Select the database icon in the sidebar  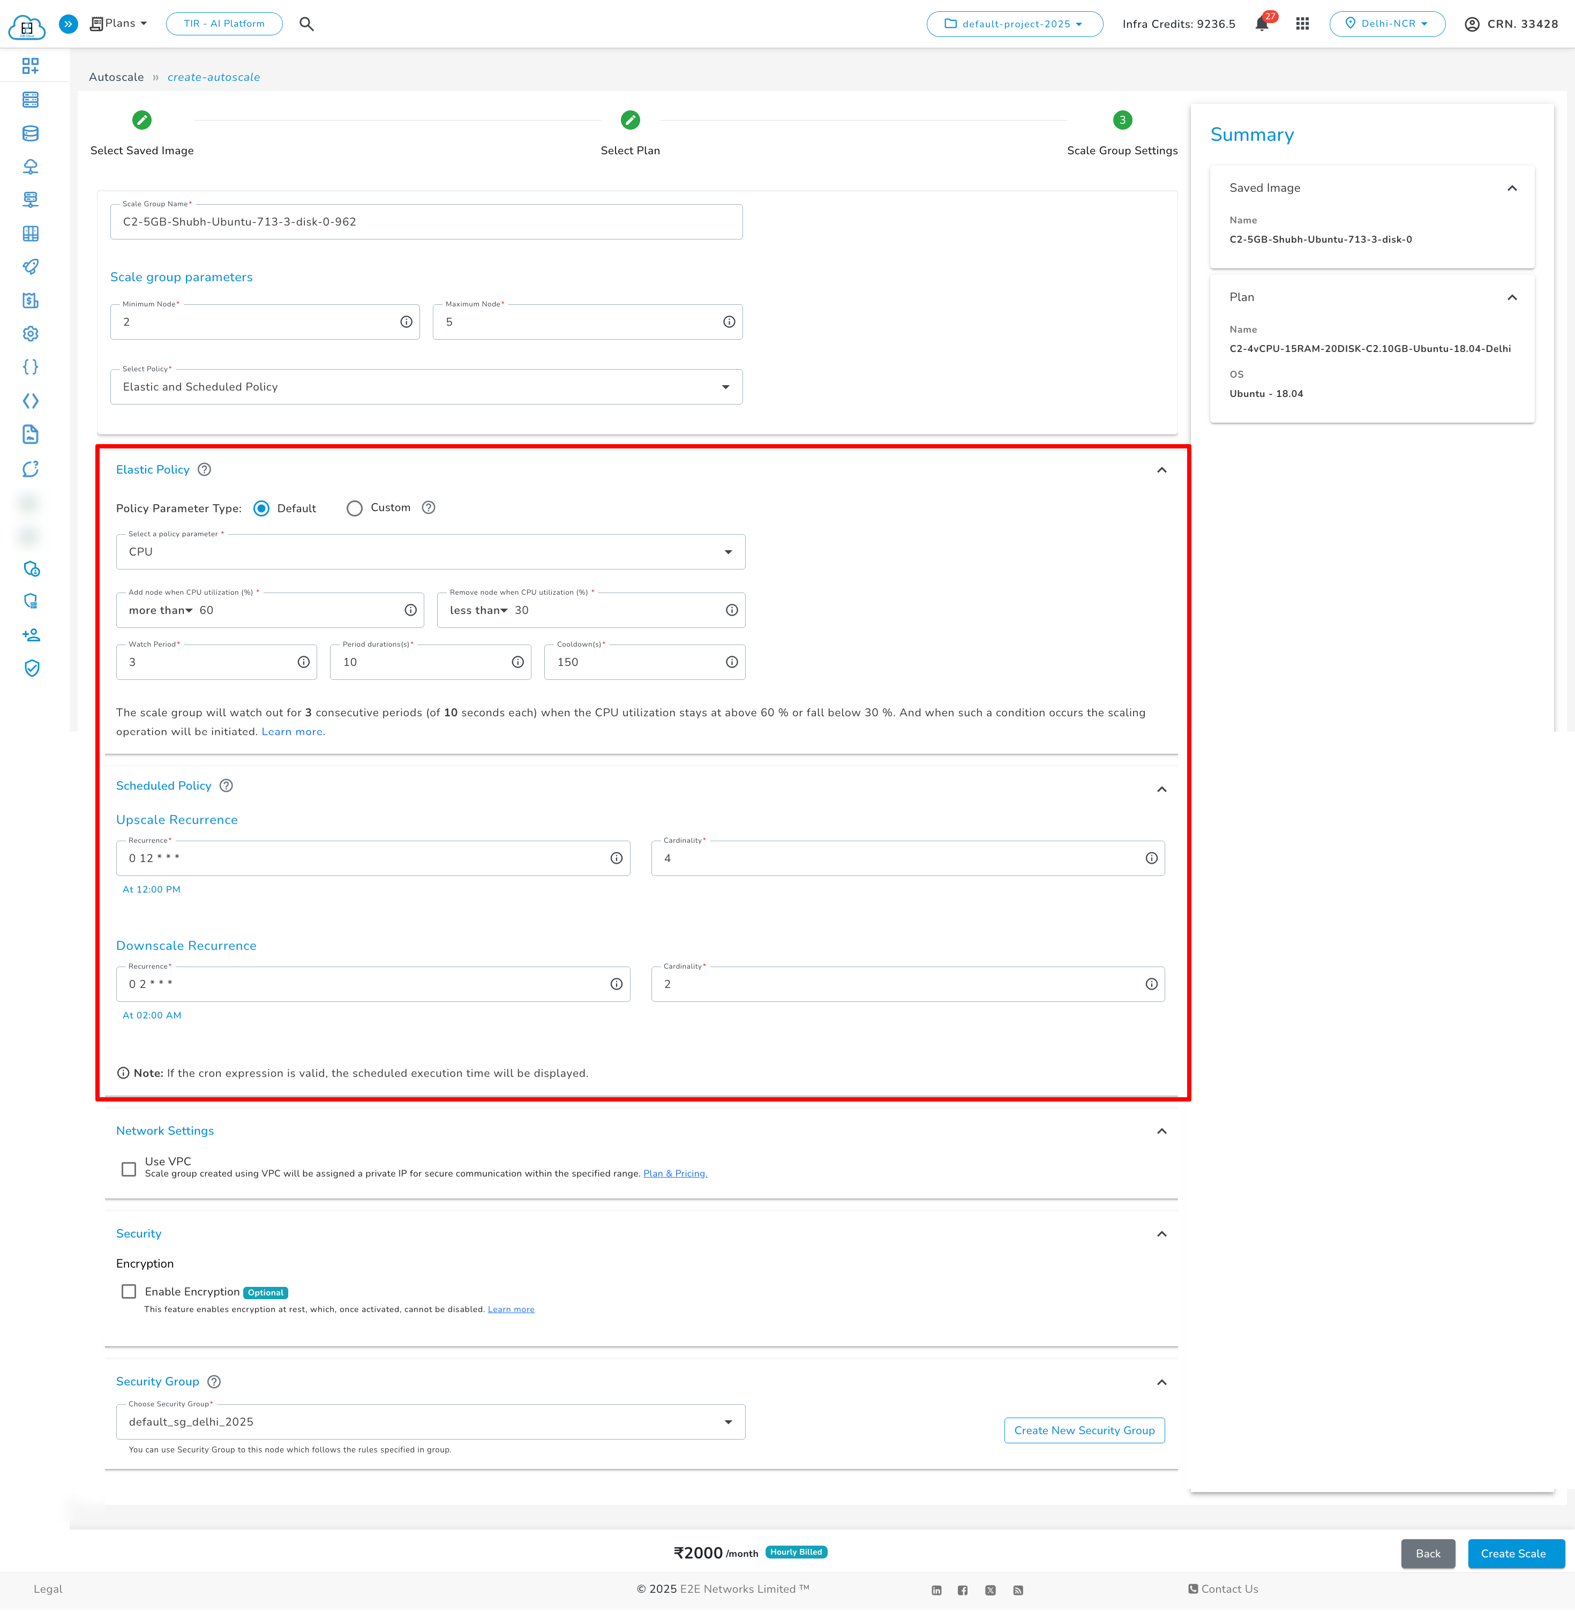click(x=31, y=133)
